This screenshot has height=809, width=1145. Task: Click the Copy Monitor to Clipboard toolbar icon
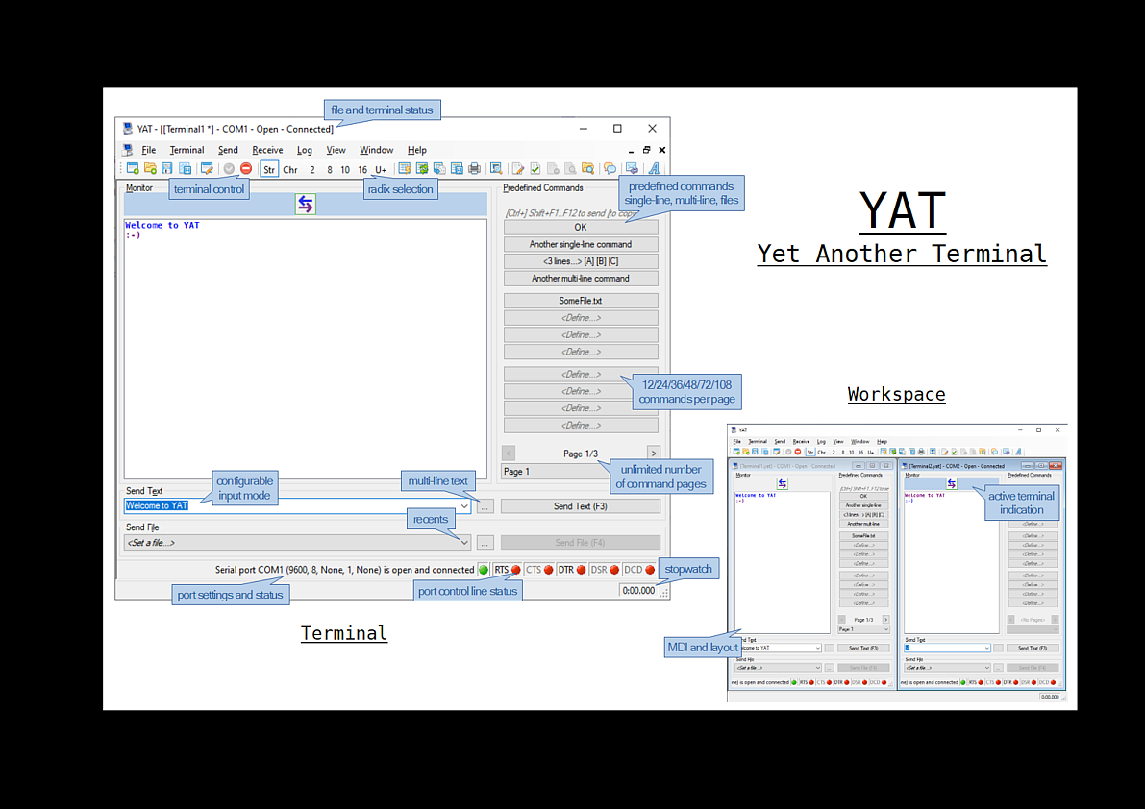pyautogui.click(x=439, y=169)
